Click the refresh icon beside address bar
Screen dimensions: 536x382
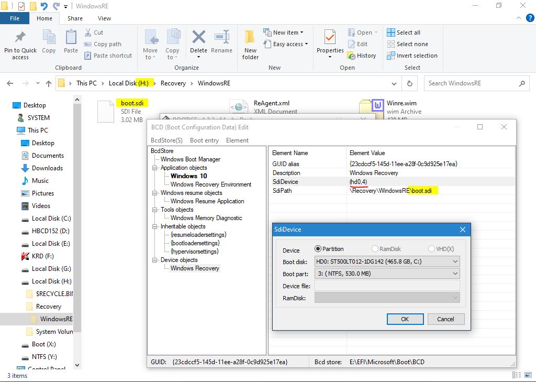pos(409,83)
